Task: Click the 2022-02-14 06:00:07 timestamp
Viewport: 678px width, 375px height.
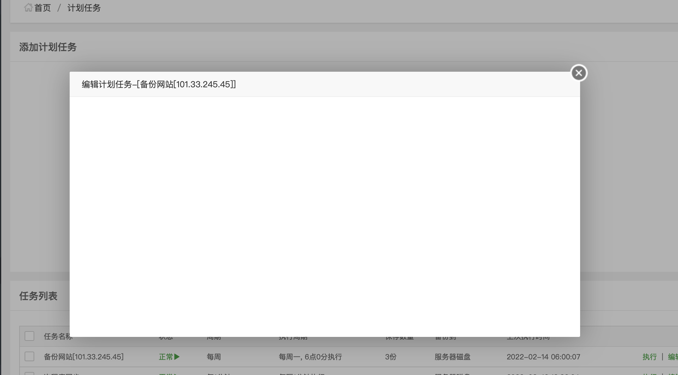Action: pyautogui.click(x=543, y=357)
